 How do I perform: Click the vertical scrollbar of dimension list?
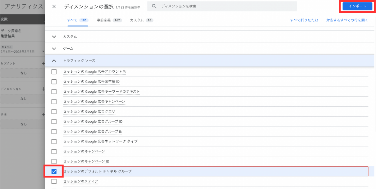pos(375,79)
